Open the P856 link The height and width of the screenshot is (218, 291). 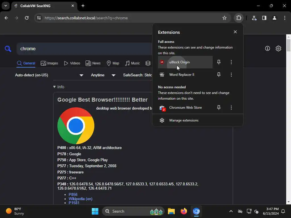tap(73, 194)
